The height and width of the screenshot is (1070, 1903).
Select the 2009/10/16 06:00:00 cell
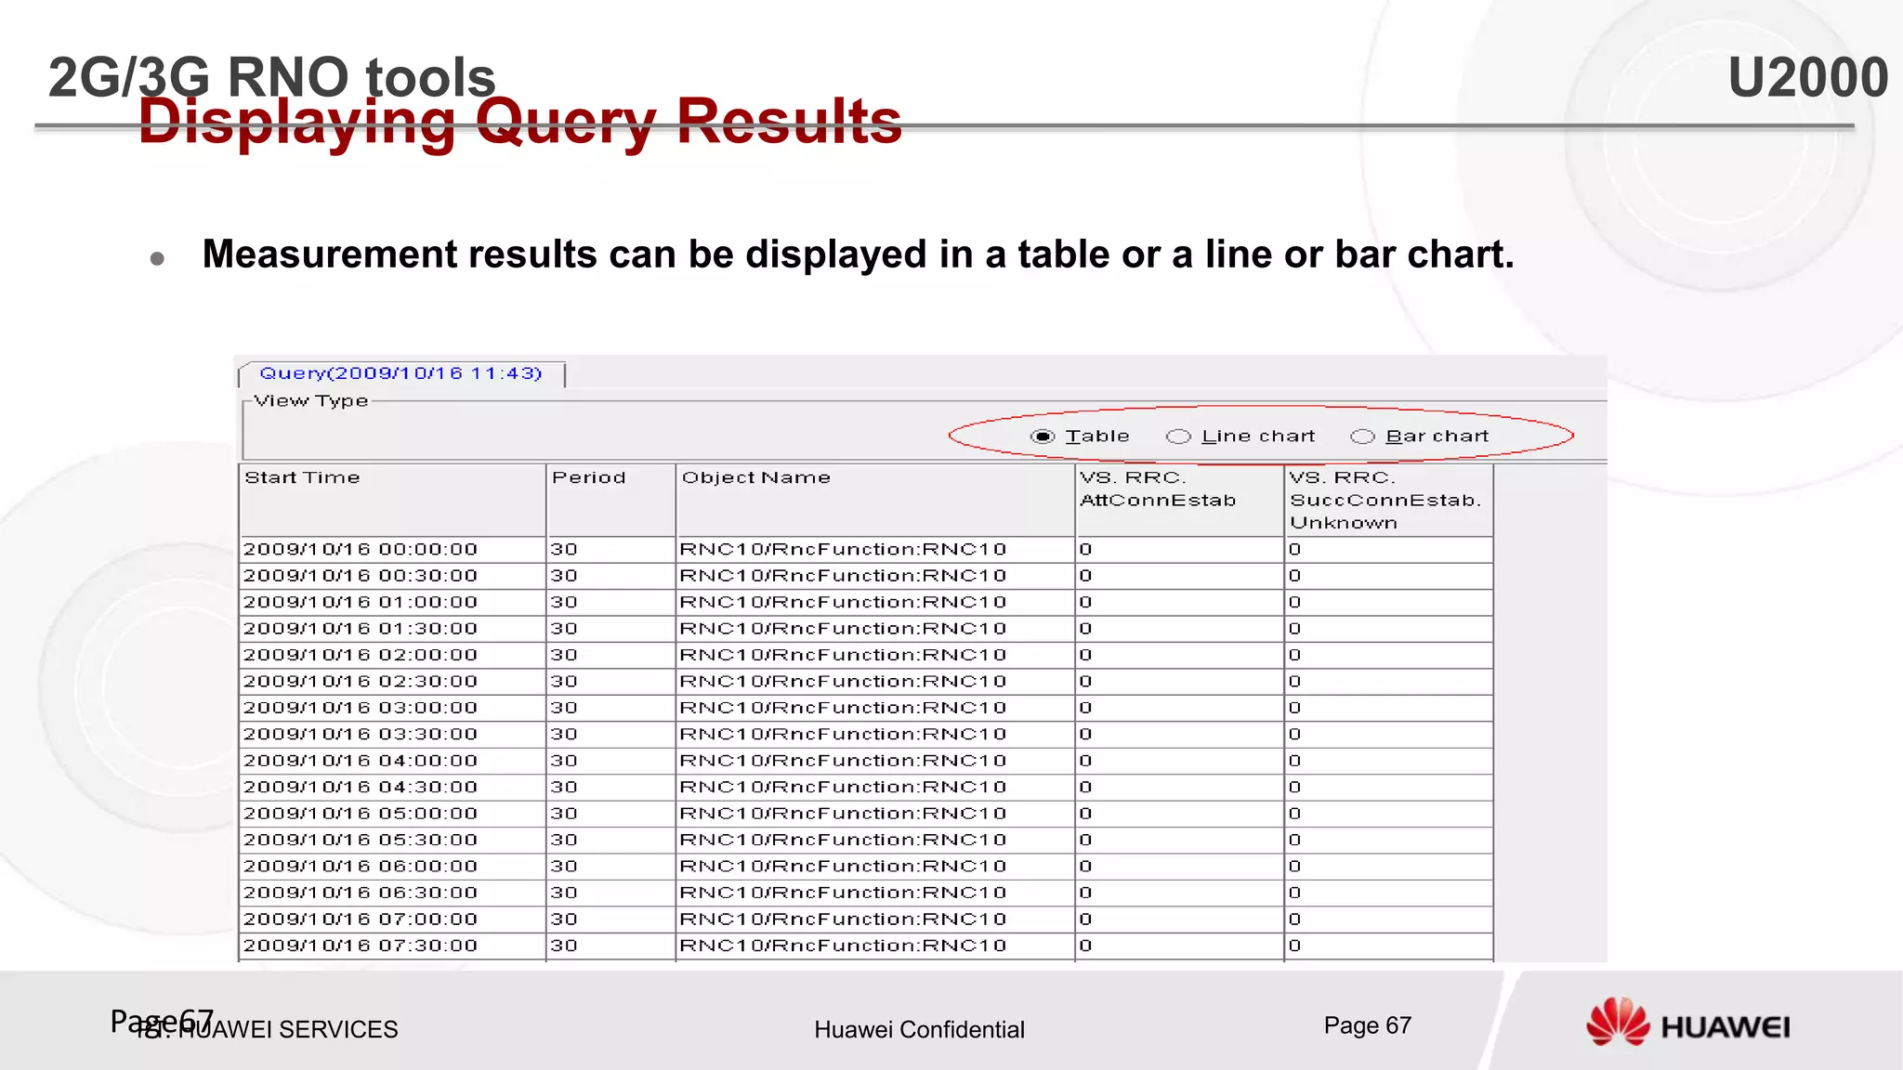click(392, 867)
